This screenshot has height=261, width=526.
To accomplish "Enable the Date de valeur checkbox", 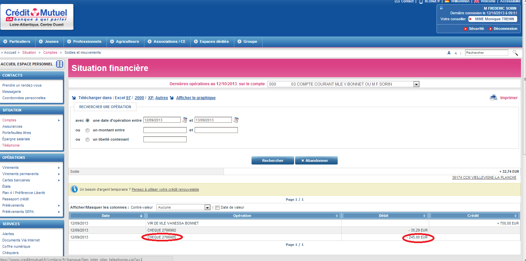I will coord(217,208).
